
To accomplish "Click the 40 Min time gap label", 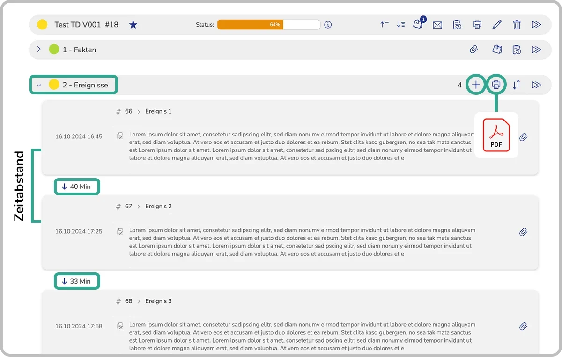I will [77, 186].
